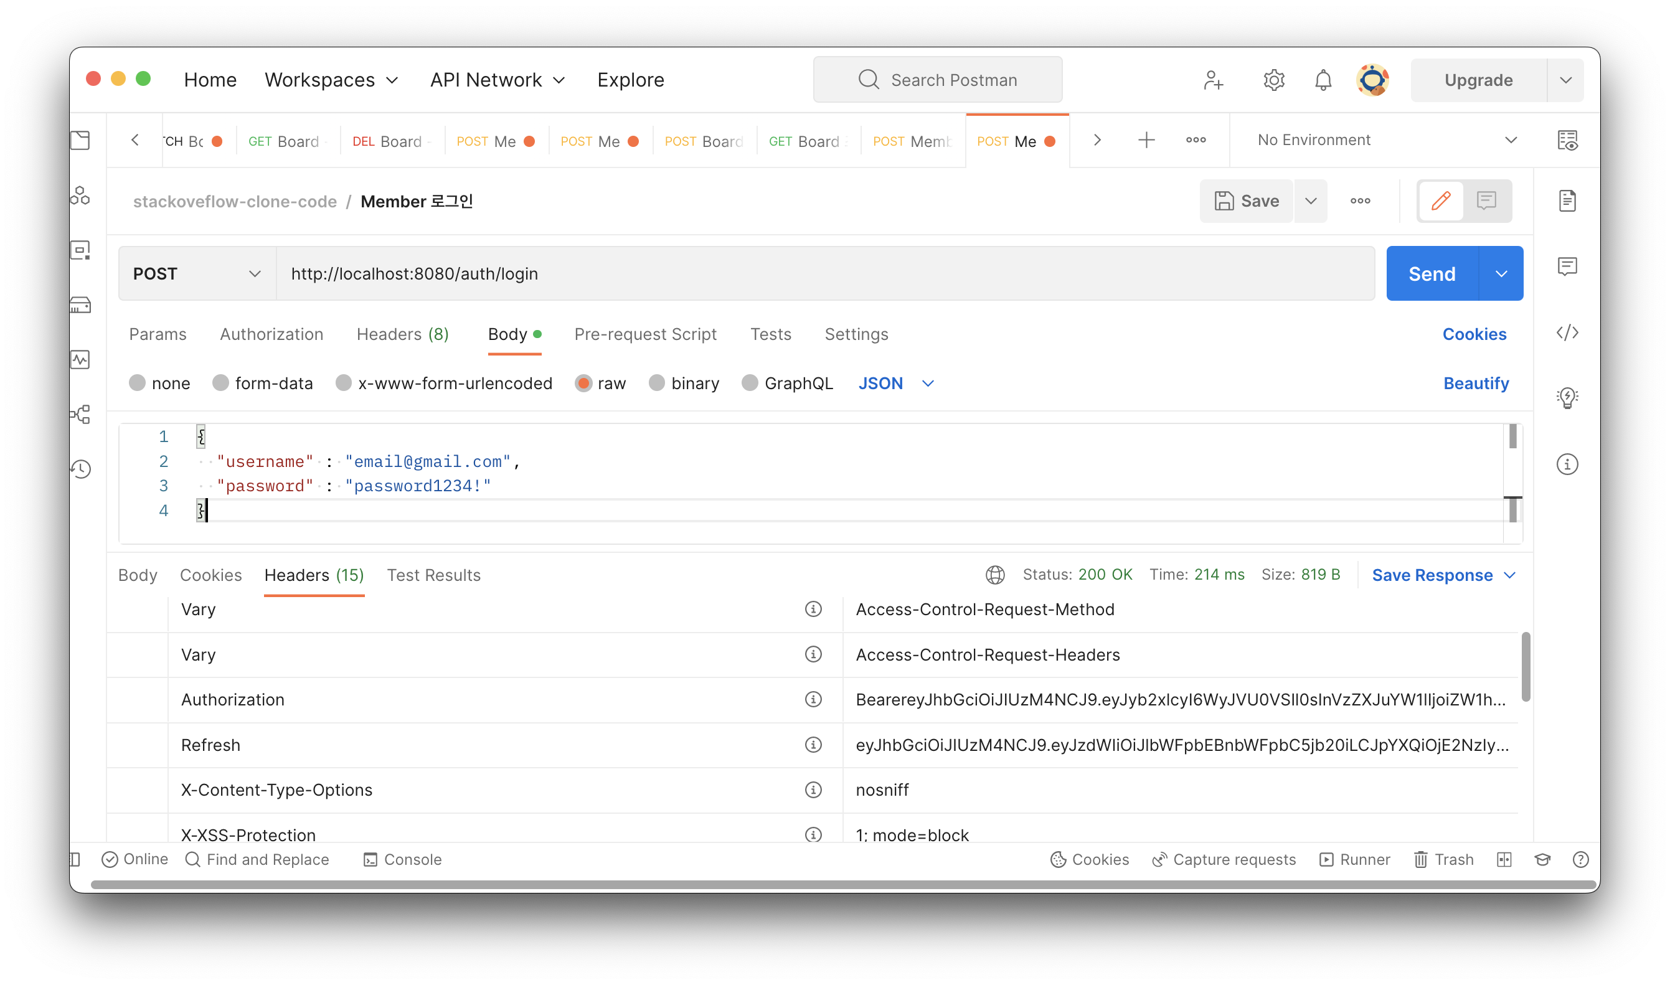Viewport: 1670px width, 985px height.
Task: Click the invite collaborators icon
Action: click(x=1214, y=80)
